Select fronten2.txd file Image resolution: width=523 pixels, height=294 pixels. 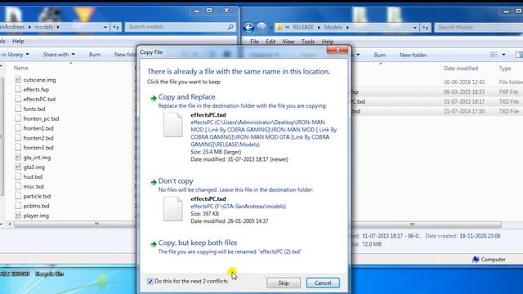[38, 138]
